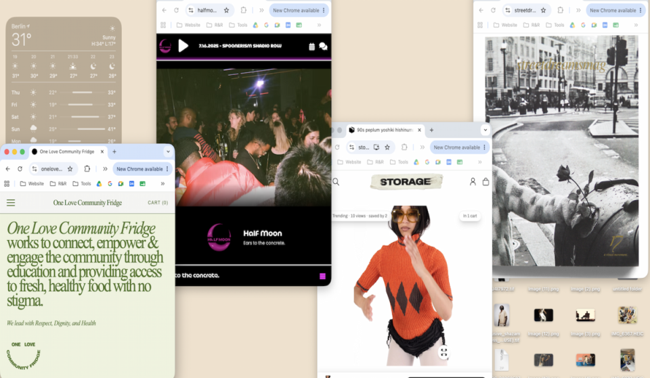Viewport: 650px width, 378px height.
Task: Bookmark the onelove page with the star
Action: [70, 169]
